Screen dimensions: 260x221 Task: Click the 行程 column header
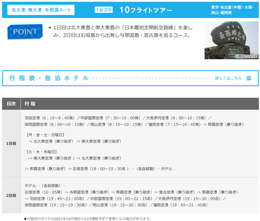(x=30, y=104)
